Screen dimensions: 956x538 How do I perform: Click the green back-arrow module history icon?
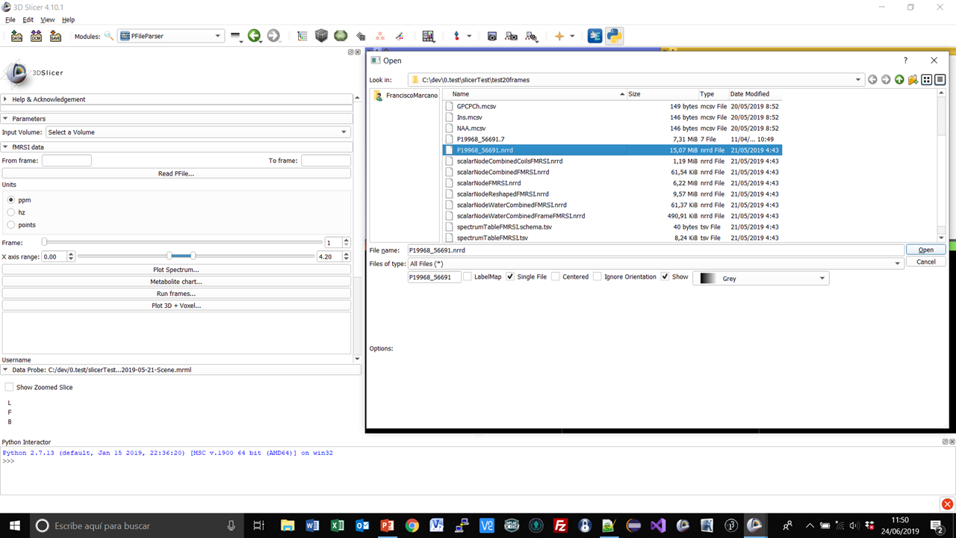254,36
